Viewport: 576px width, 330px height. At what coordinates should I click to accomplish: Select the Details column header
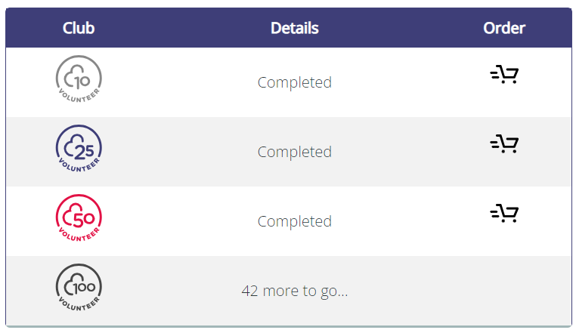click(x=295, y=28)
